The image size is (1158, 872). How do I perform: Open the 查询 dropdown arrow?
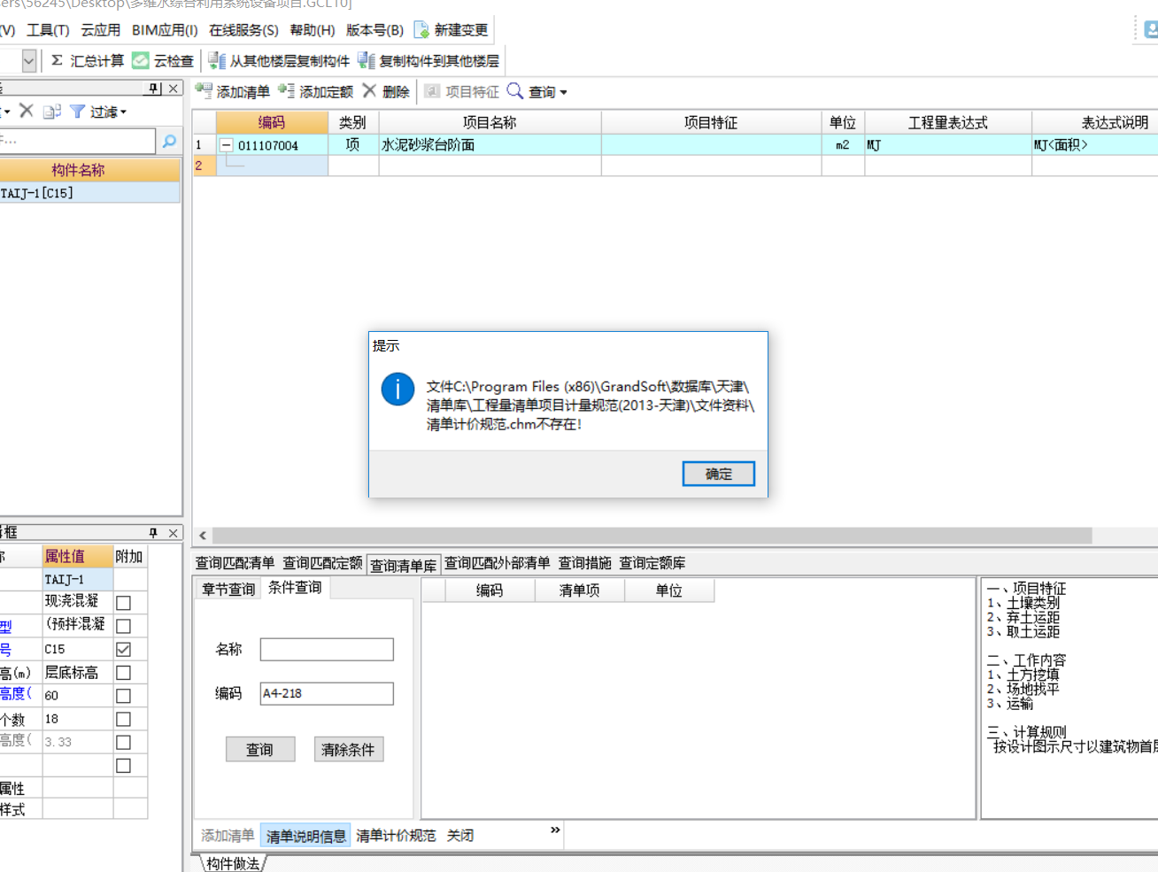click(x=563, y=92)
